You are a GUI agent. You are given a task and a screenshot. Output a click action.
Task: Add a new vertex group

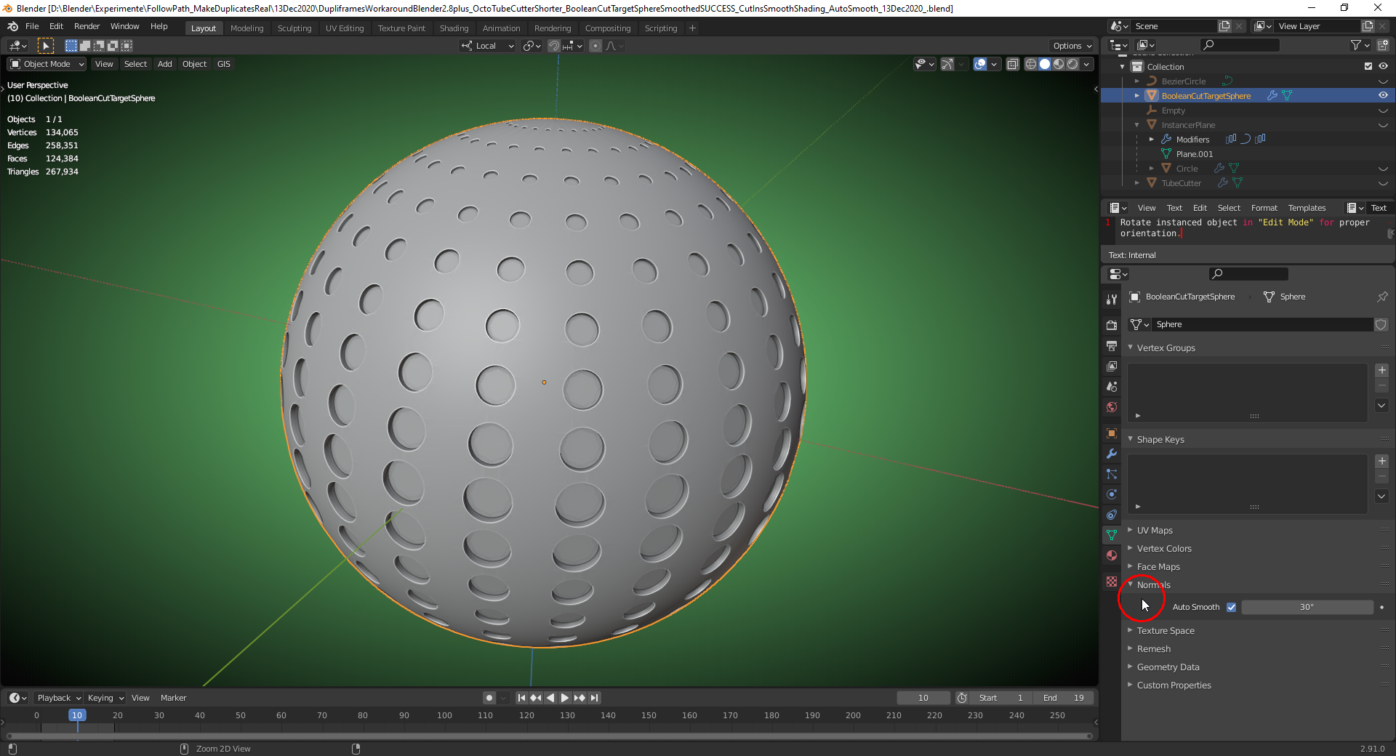click(x=1382, y=370)
